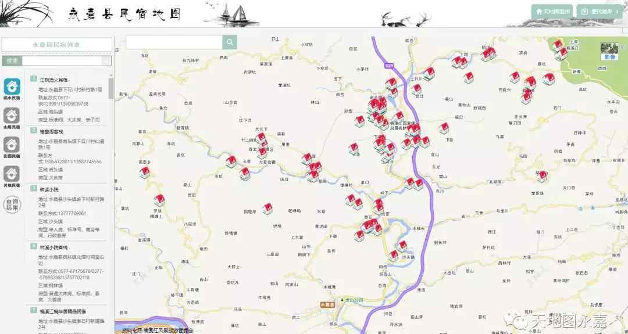The width and height of the screenshot is (628, 334).
Task: Select the 其他民宿 category icon
Action: pyautogui.click(x=12, y=174)
